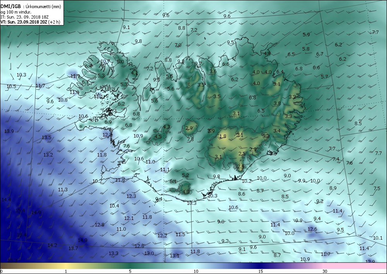Click the value 6.9 on the map

(108, 122)
